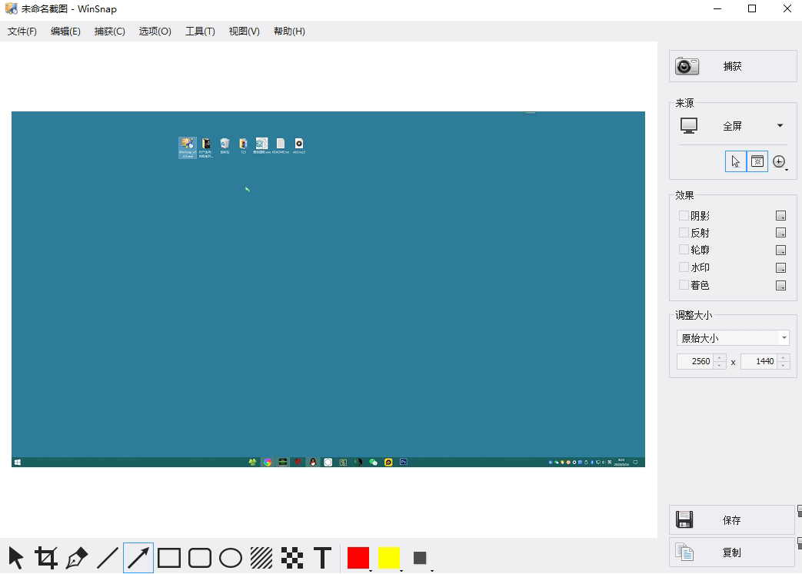Screen dimensions: 802x574
Task: Click the width input showing 2560
Action: pyautogui.click(x=698, y=361)
